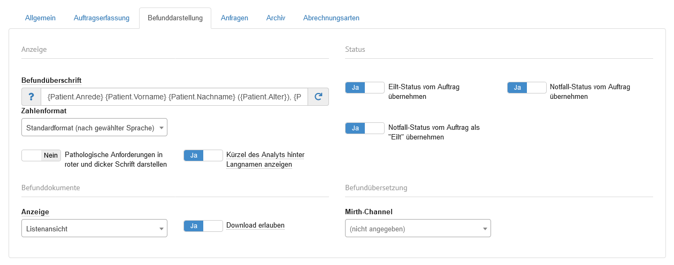Viewport: 674px width, 265px height.
Task: Click the Kürzel des Analyts label text
Action: [265, 160]
